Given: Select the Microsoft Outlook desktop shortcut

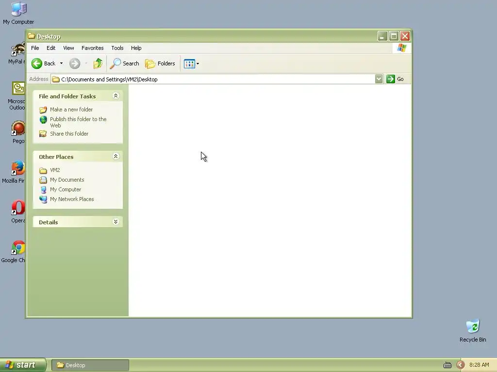Looking at the screenshot, I should (17, 96).
